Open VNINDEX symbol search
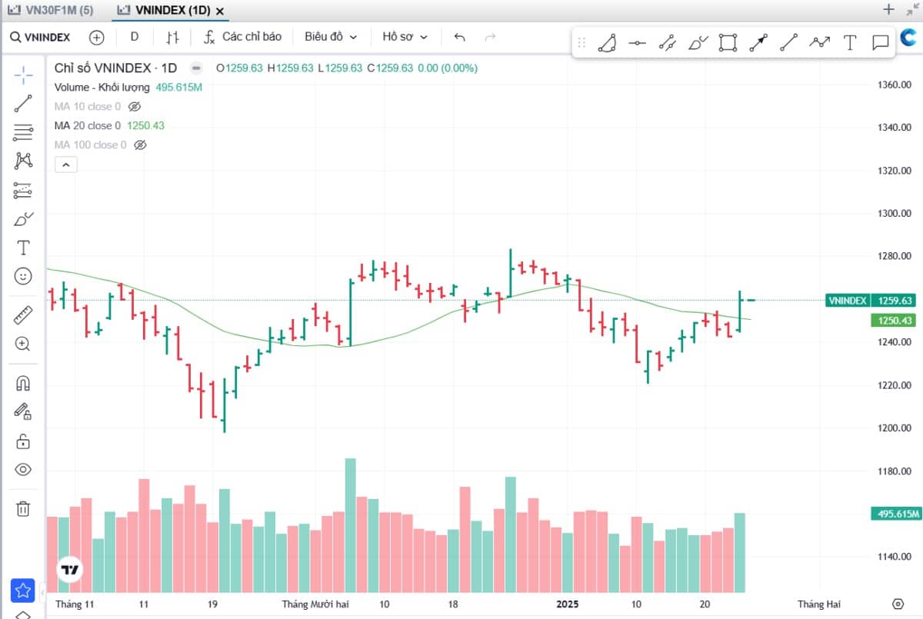Screen dimensions: 923x619 [x=41, y=37]
